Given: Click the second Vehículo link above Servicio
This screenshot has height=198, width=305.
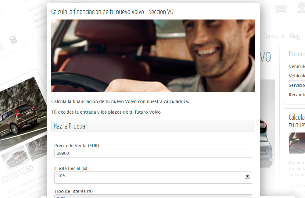Looking at the screenshot, I should [x=297, y=76].
